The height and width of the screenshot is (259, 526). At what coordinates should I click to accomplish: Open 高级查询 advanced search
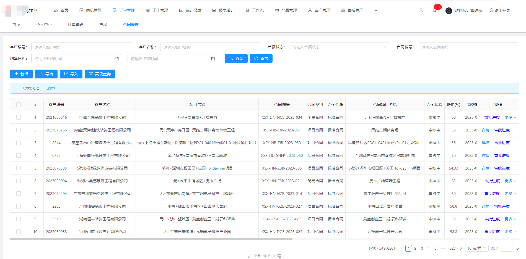pos(100,74)
